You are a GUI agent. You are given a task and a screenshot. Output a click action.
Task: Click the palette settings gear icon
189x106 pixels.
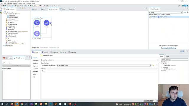pos(188,12)
